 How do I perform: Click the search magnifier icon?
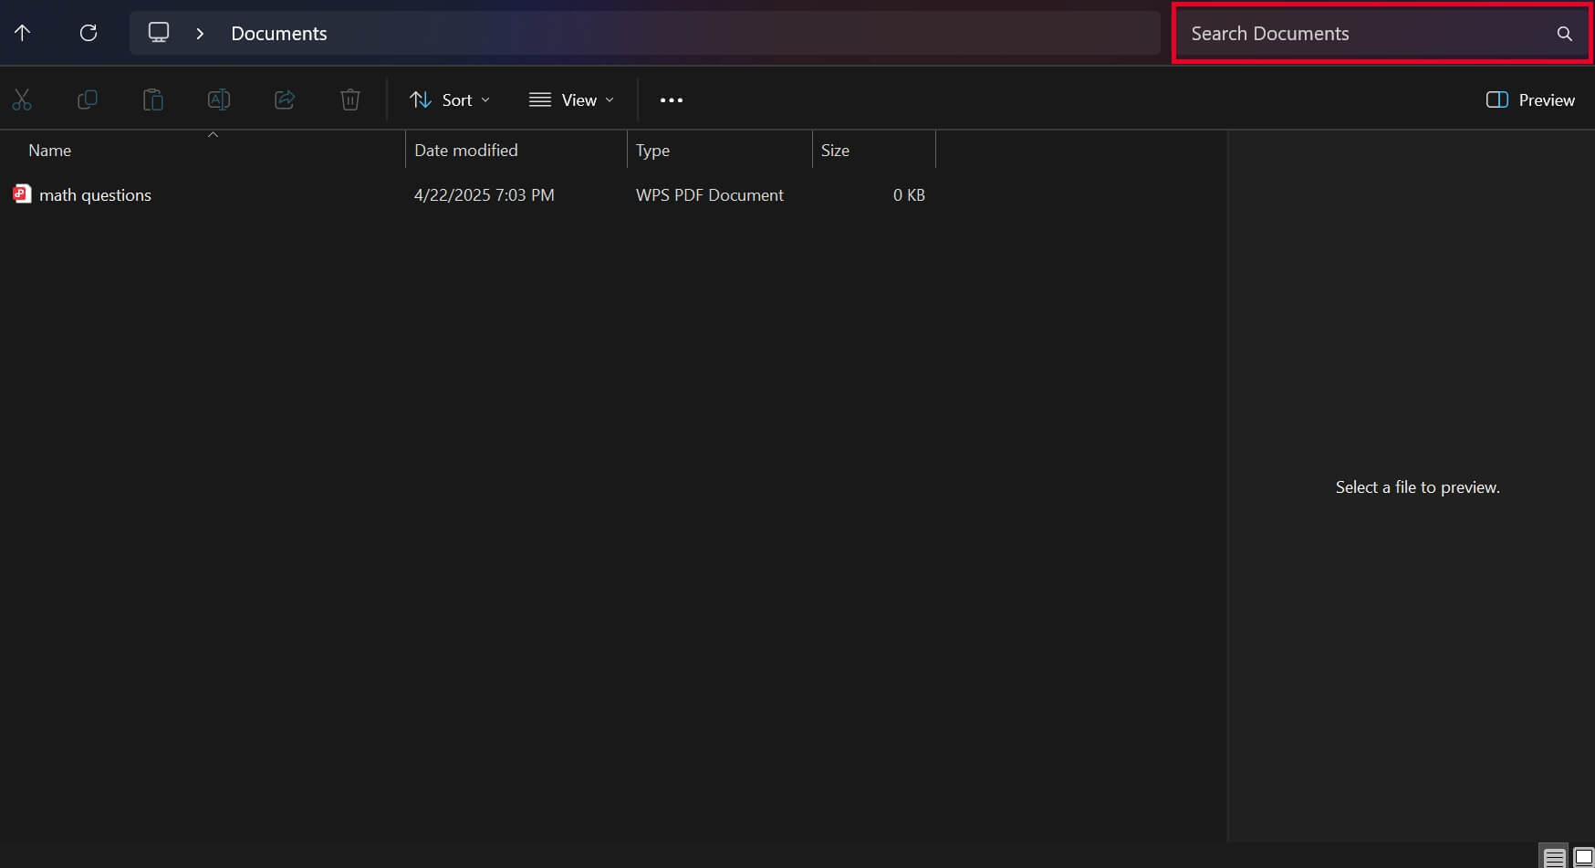[1565, 33]
